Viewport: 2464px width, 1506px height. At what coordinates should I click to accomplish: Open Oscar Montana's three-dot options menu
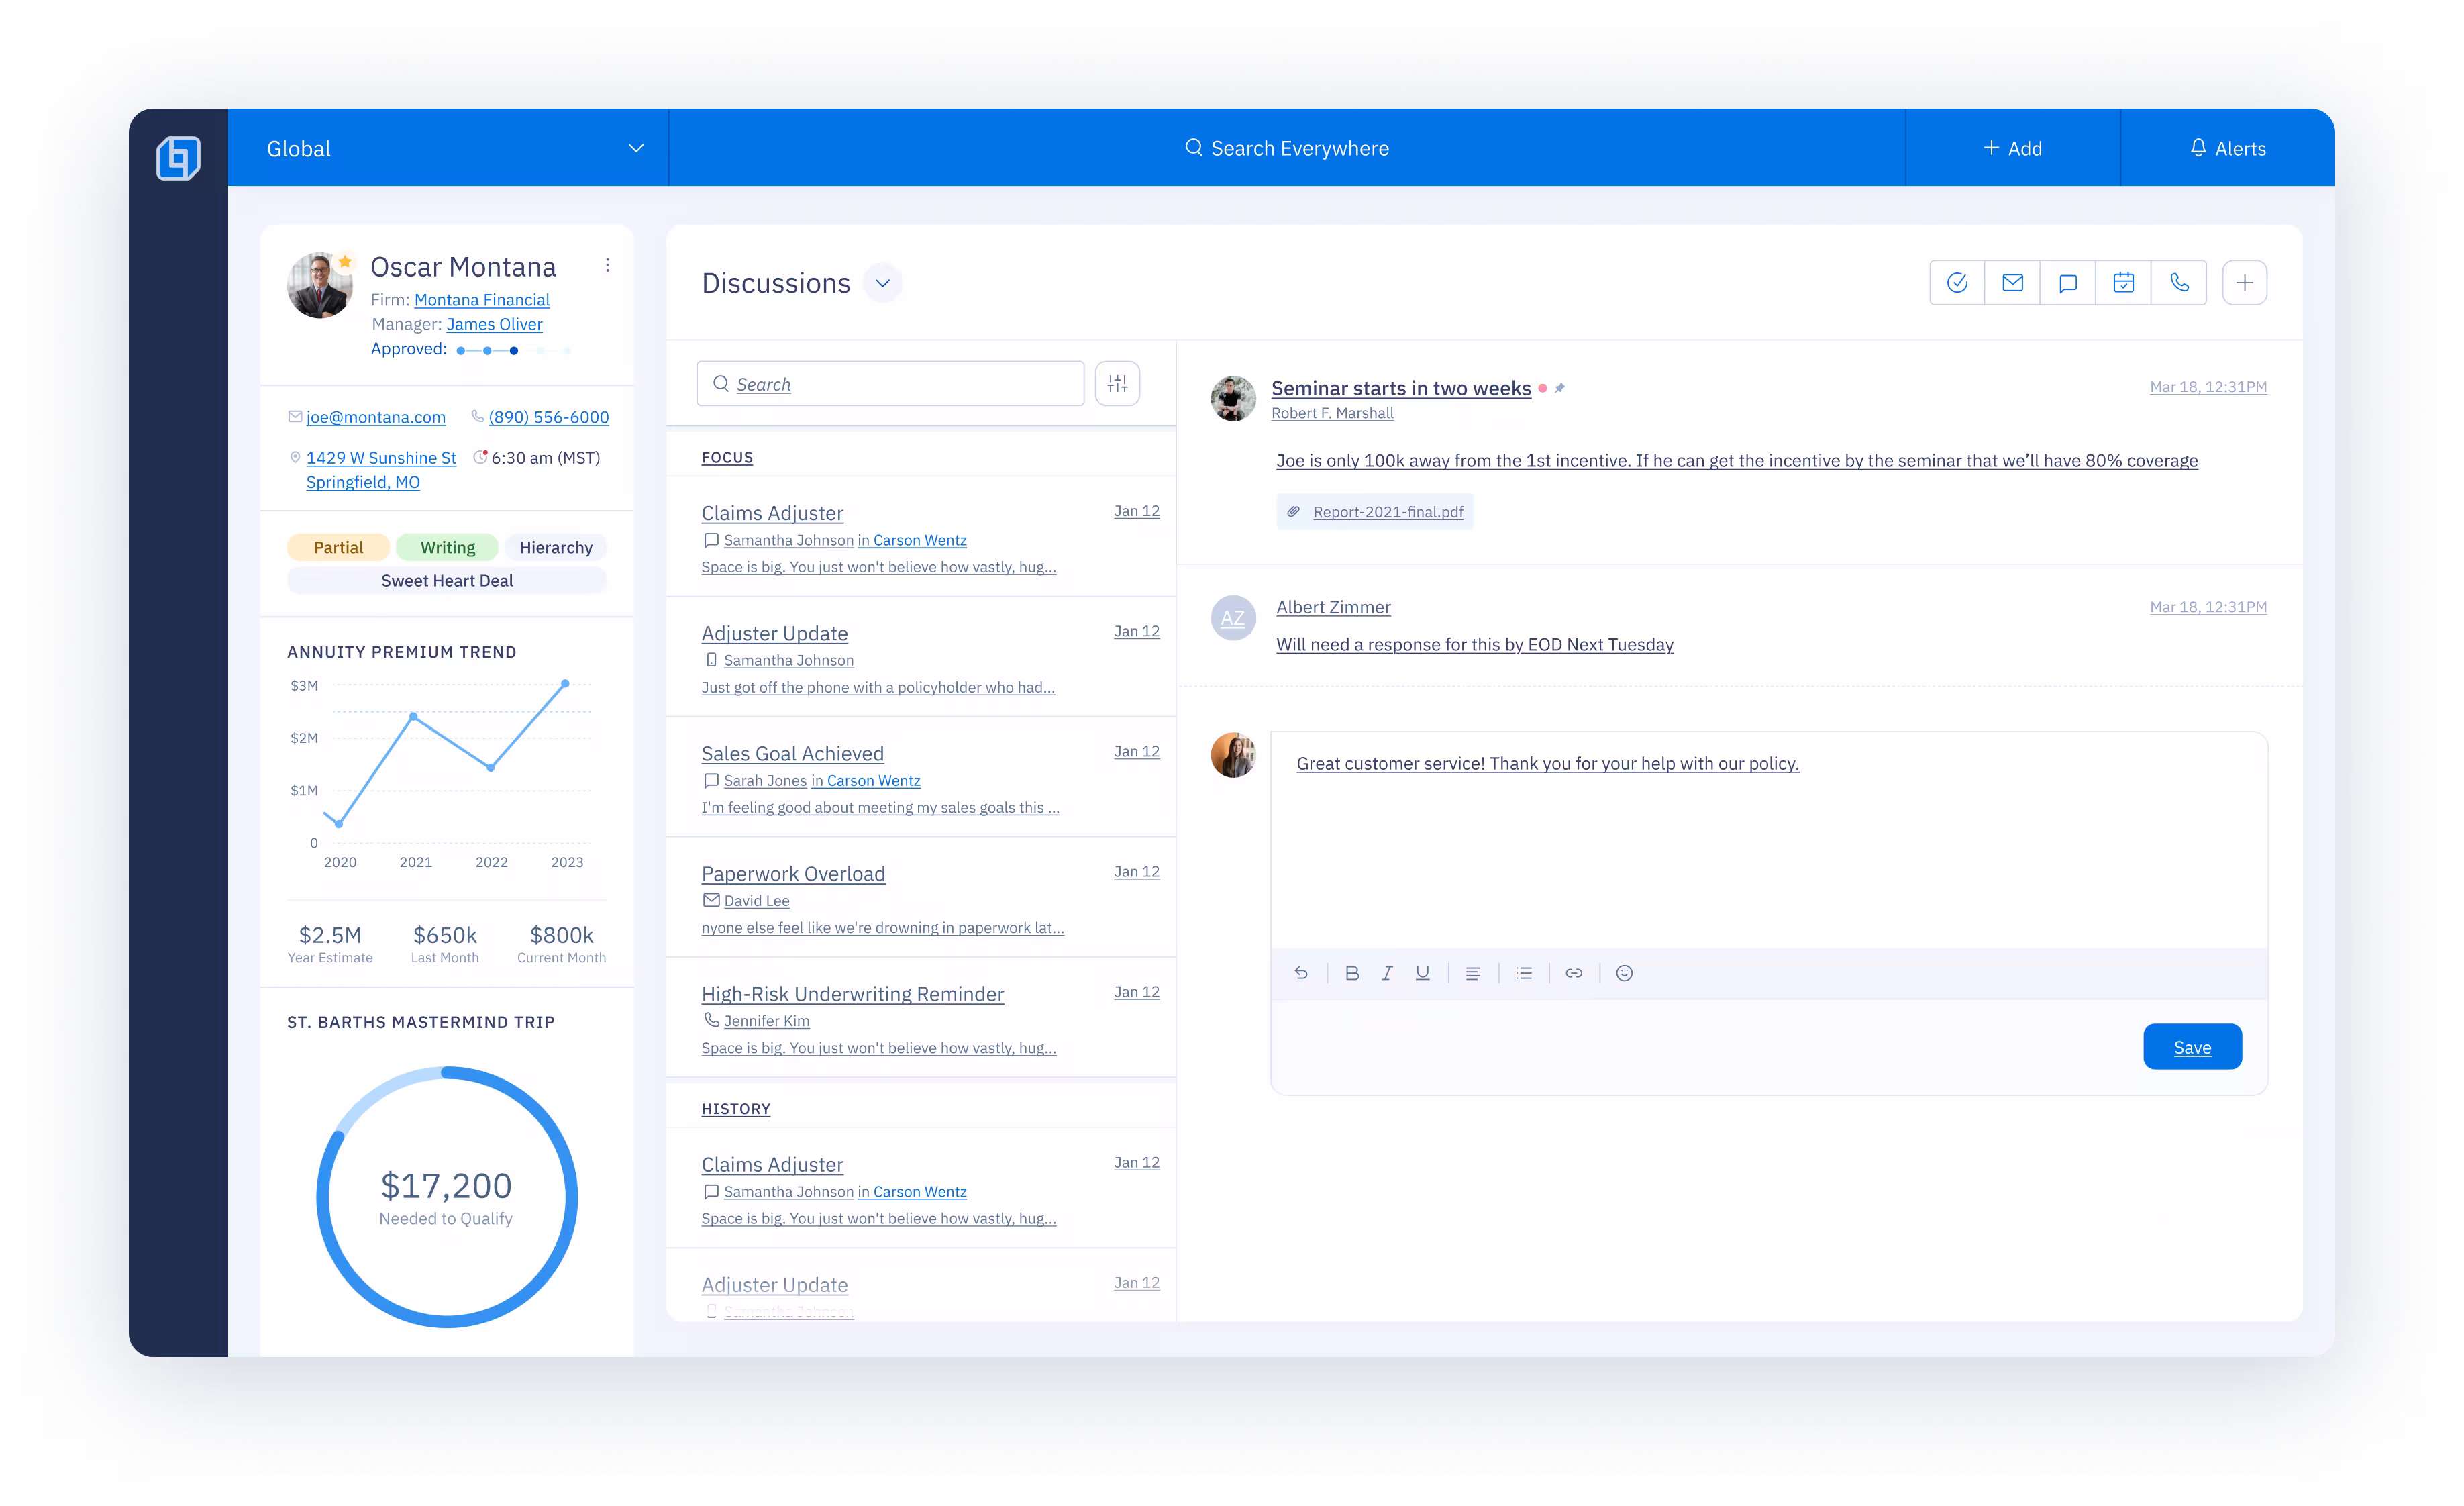pos(607,265)
